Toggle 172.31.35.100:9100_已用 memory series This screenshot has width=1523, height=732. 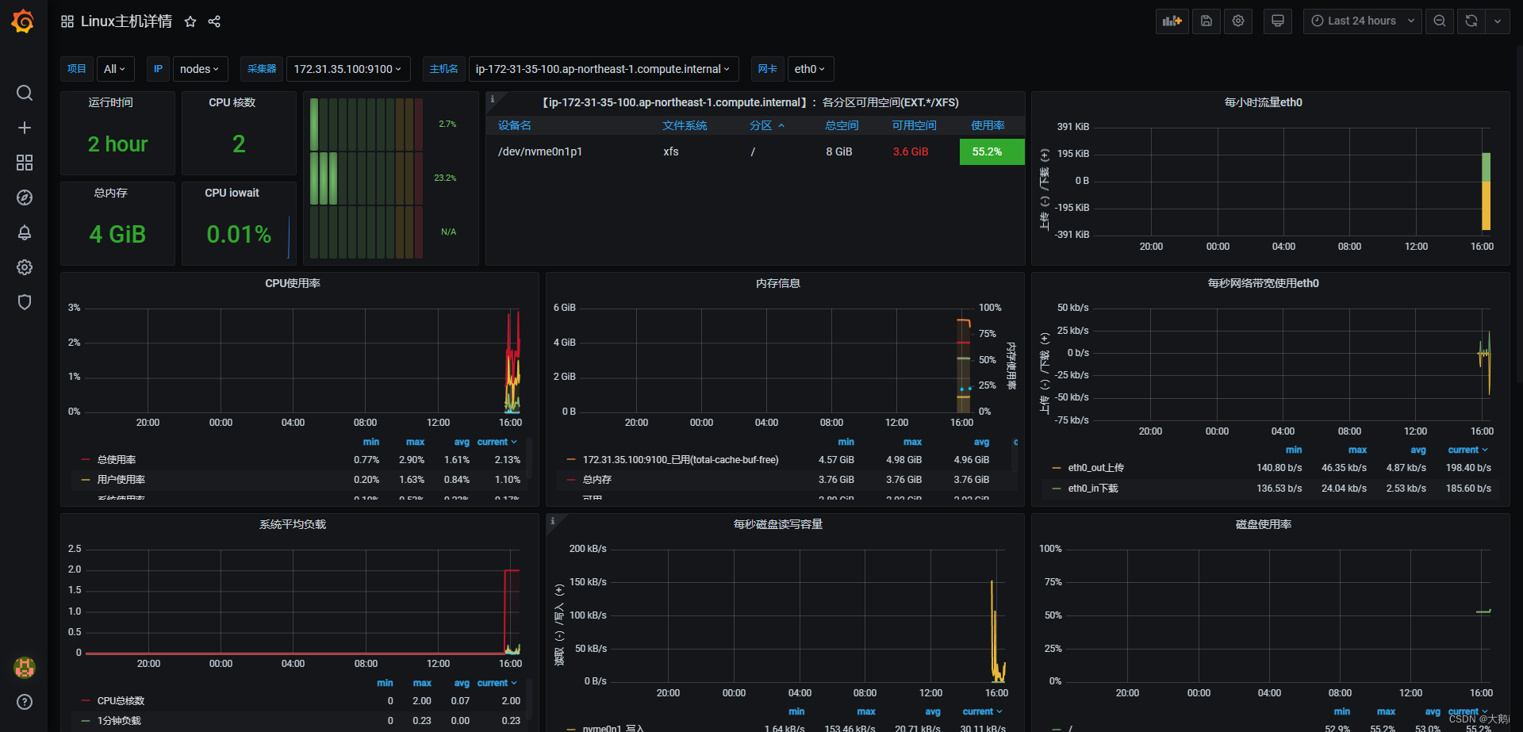tap(681, 460)
